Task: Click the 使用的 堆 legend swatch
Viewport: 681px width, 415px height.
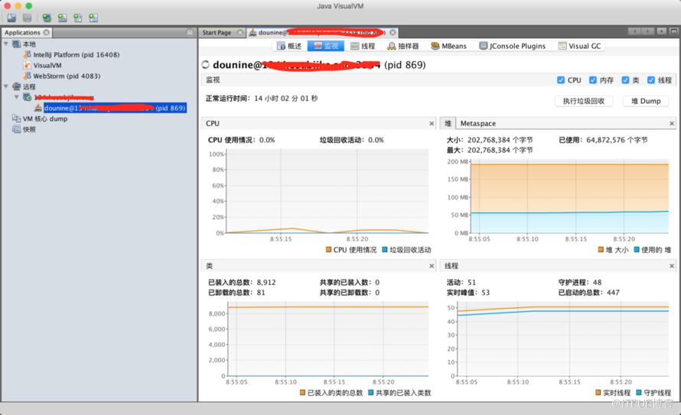Action: pyautogui.click(x=637, y=250)
